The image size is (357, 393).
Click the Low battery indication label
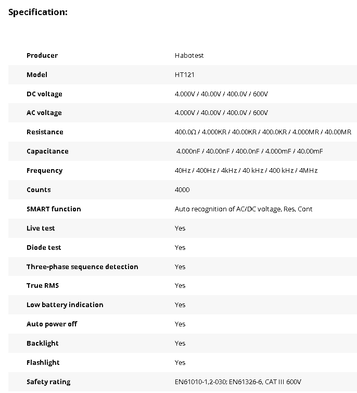(x=65, y=305)
